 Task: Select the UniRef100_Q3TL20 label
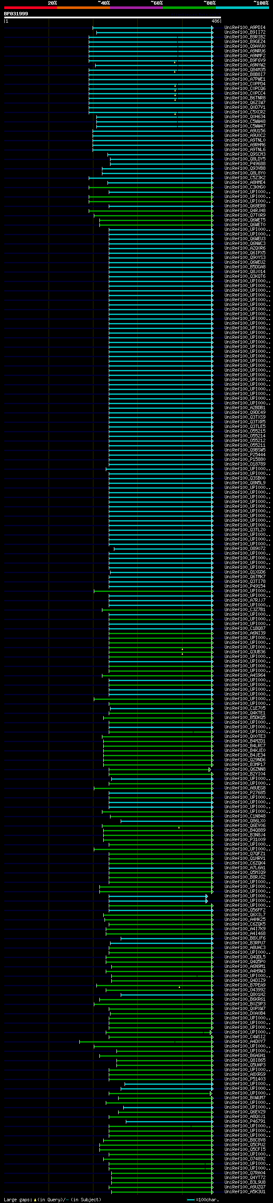[245, 530]
